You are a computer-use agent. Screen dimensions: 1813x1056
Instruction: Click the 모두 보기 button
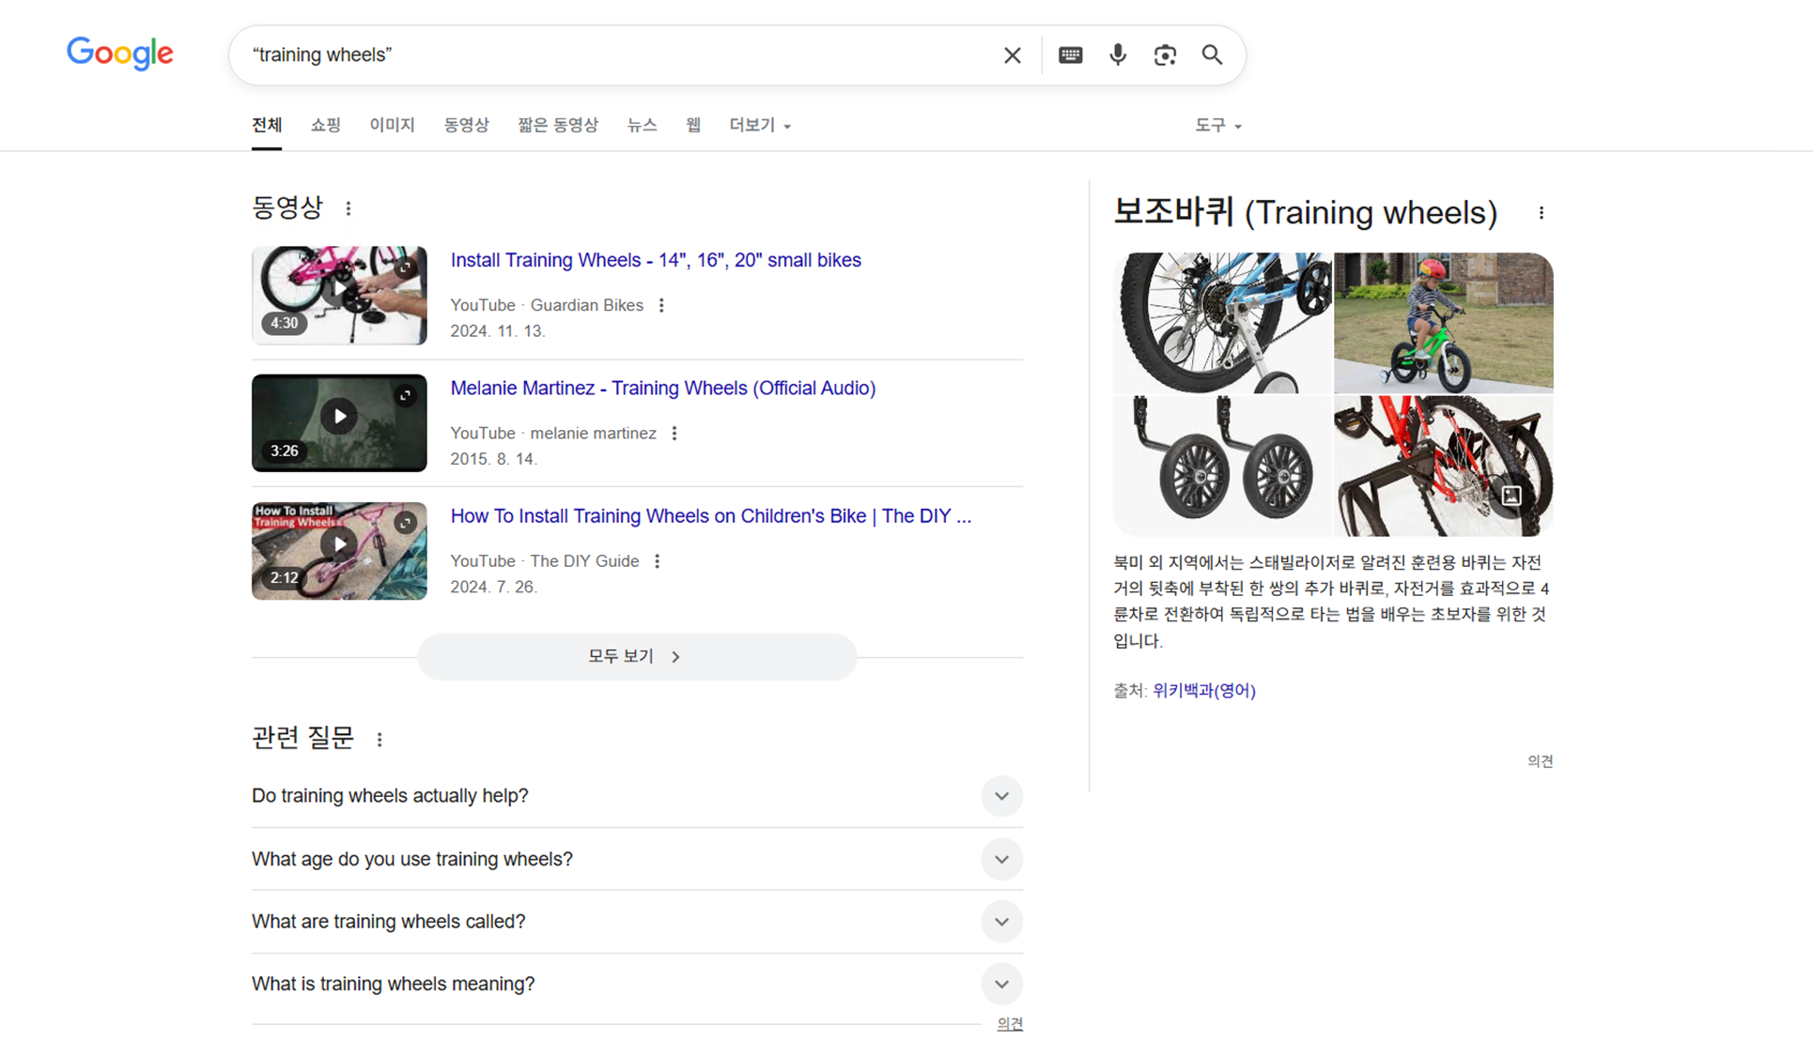[636, 656]
